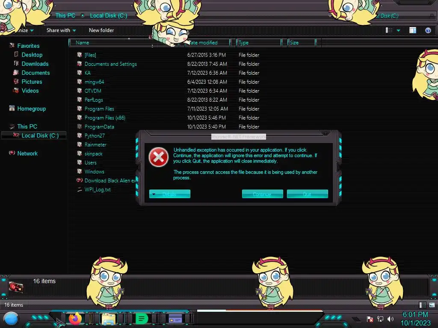The width and height of the screenshot is (438, 328).
Task: Select Favorites in navigation pane
Action: pyautogui.click(x=28, y=46)
